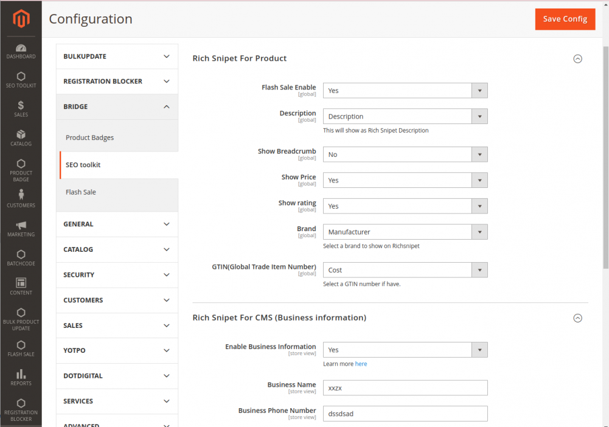Select the Marketing sidebar icon
This screenshot has height=427, width=609.
tap(21, 228)
